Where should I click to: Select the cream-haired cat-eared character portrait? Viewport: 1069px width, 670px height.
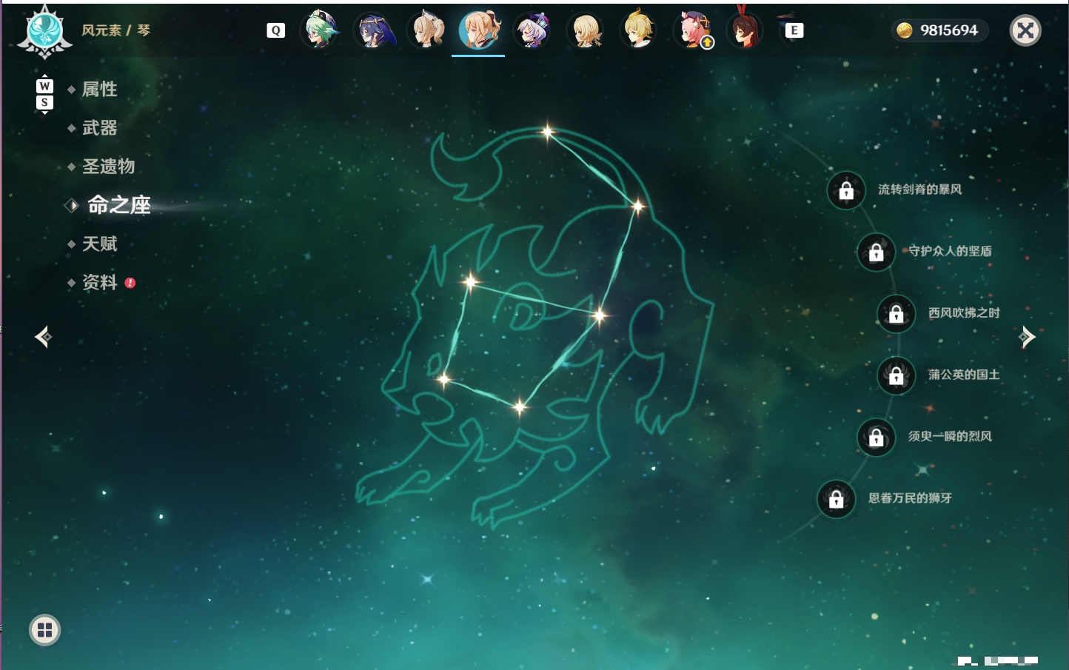pyautogui.click(x=428, y=30)
